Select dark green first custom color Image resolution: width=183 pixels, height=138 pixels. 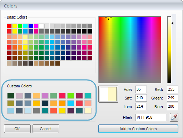tap(11, 96)
